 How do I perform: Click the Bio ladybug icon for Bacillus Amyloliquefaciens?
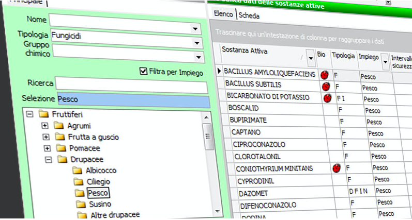click(325, 74)
